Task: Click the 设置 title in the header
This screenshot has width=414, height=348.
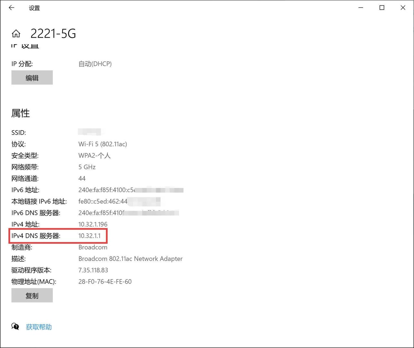Action: (34, 8)
